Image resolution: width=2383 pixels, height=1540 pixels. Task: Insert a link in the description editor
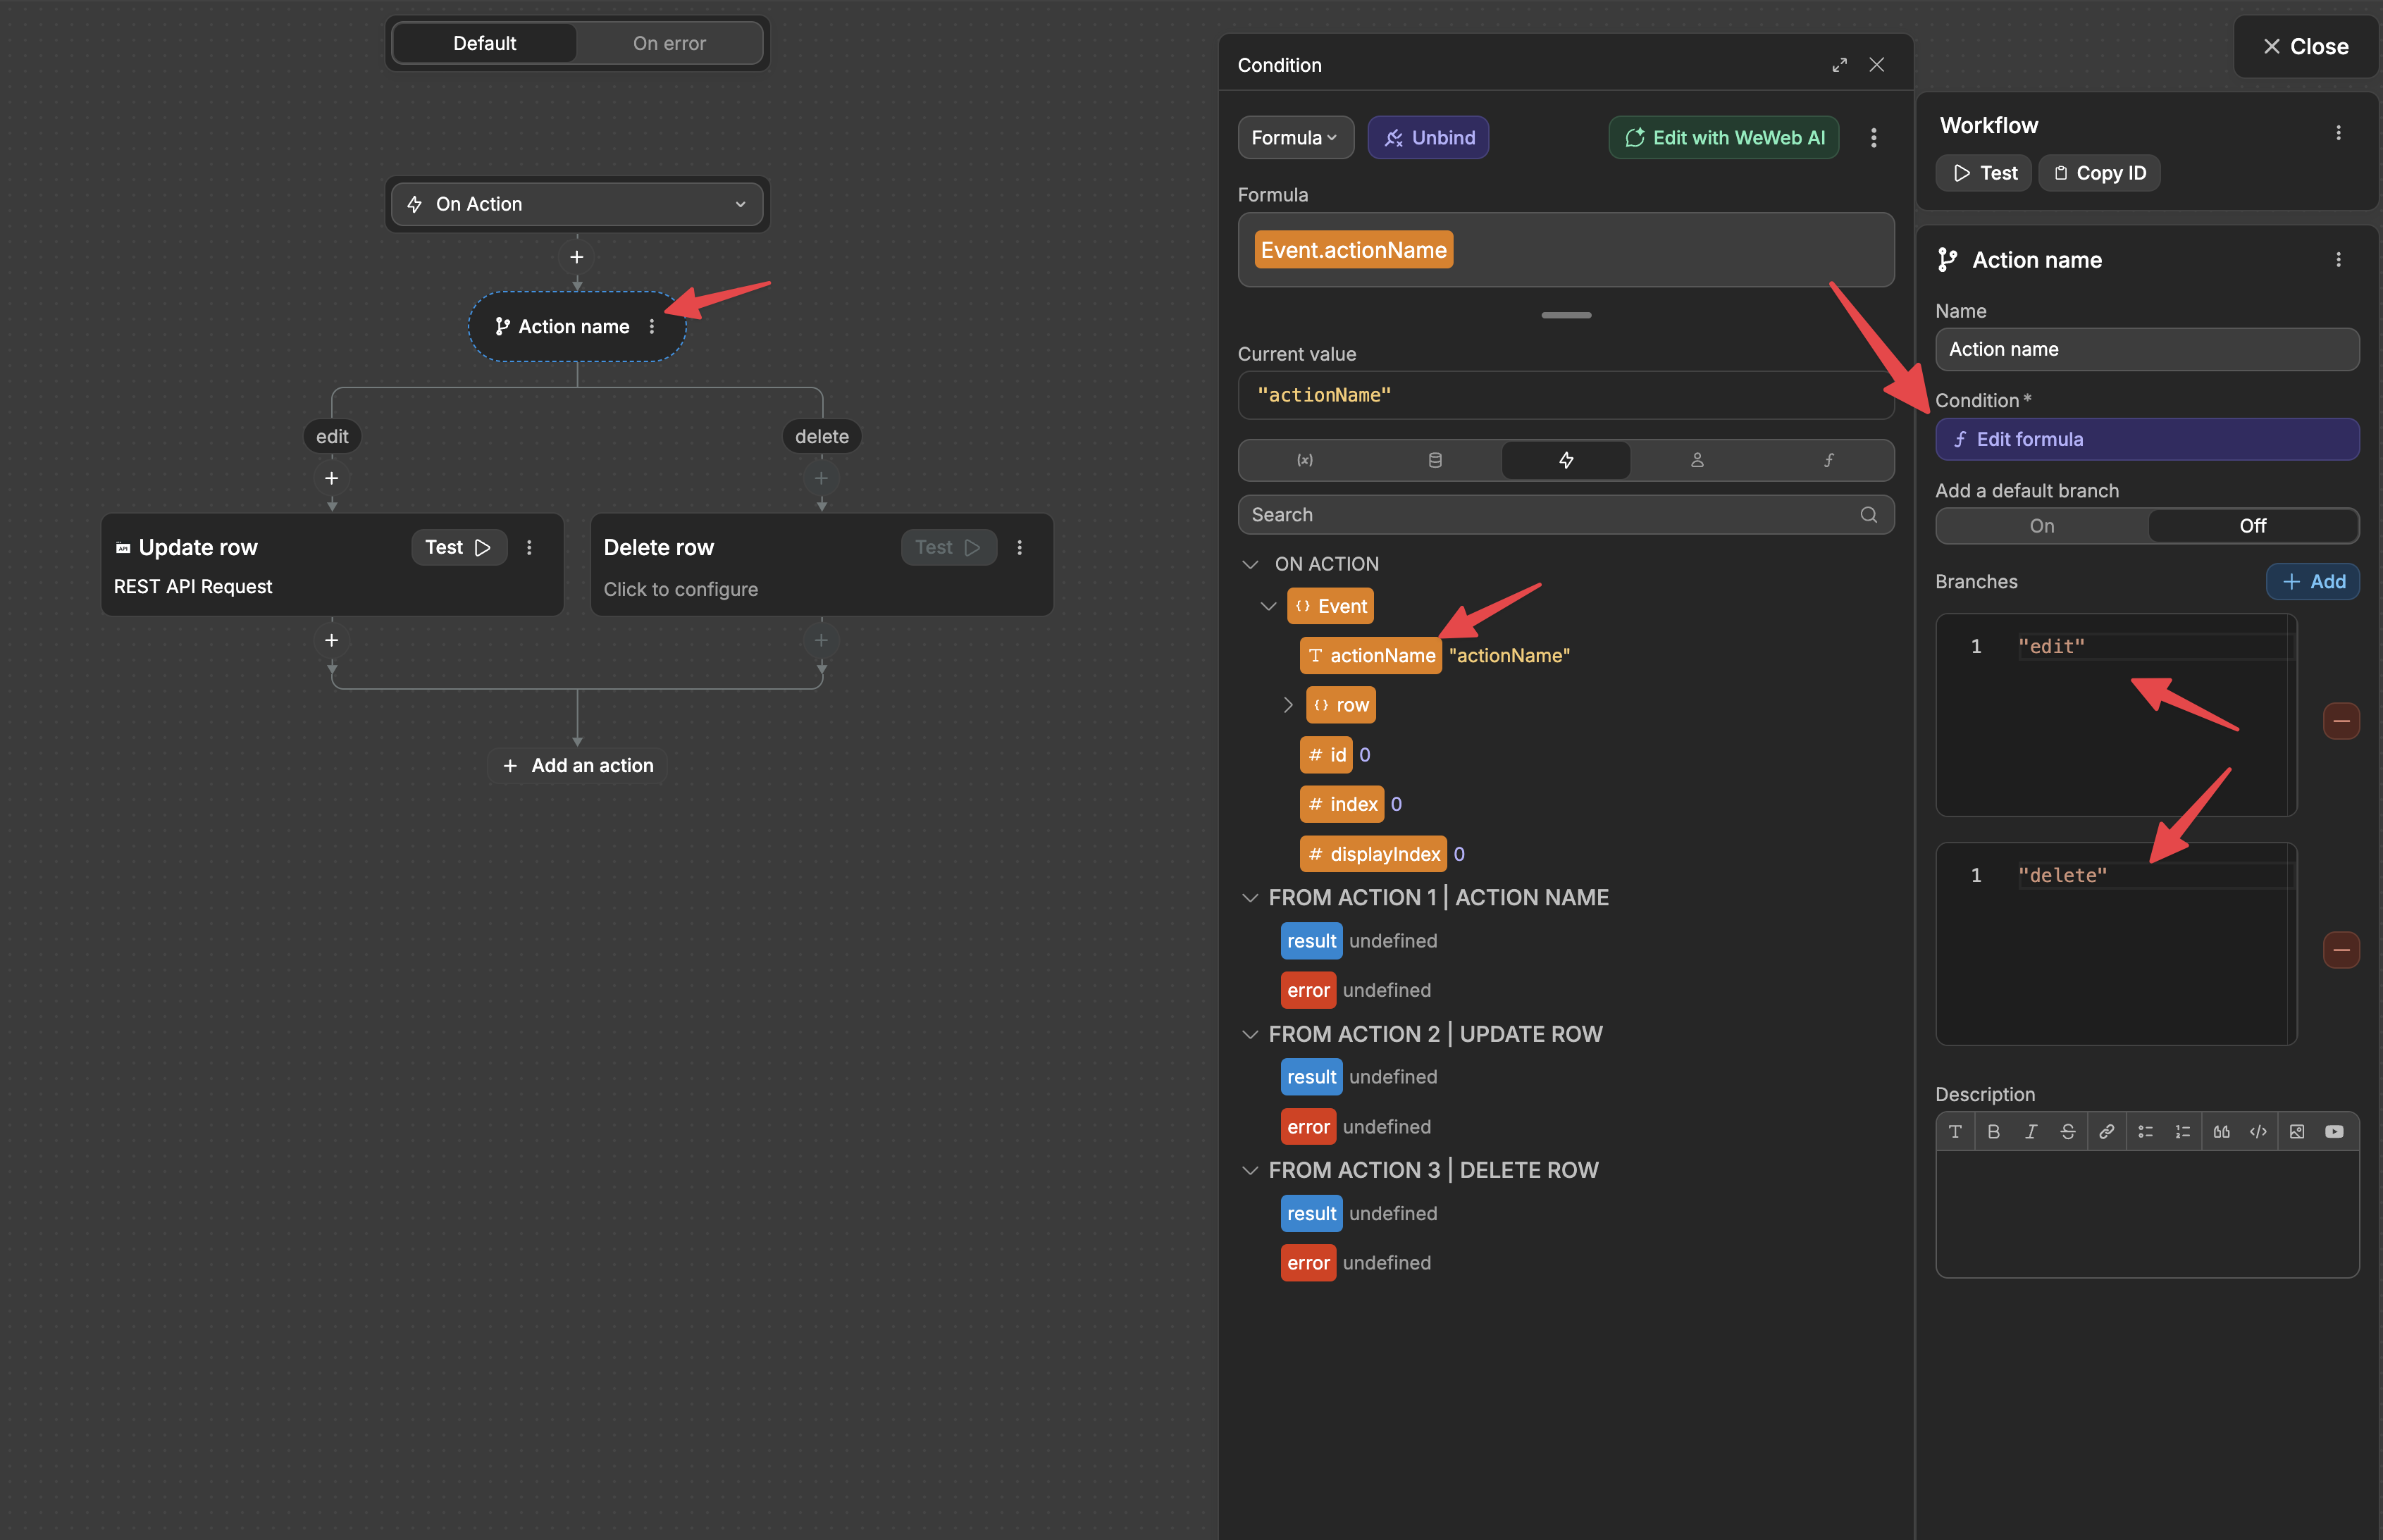2106,1131
